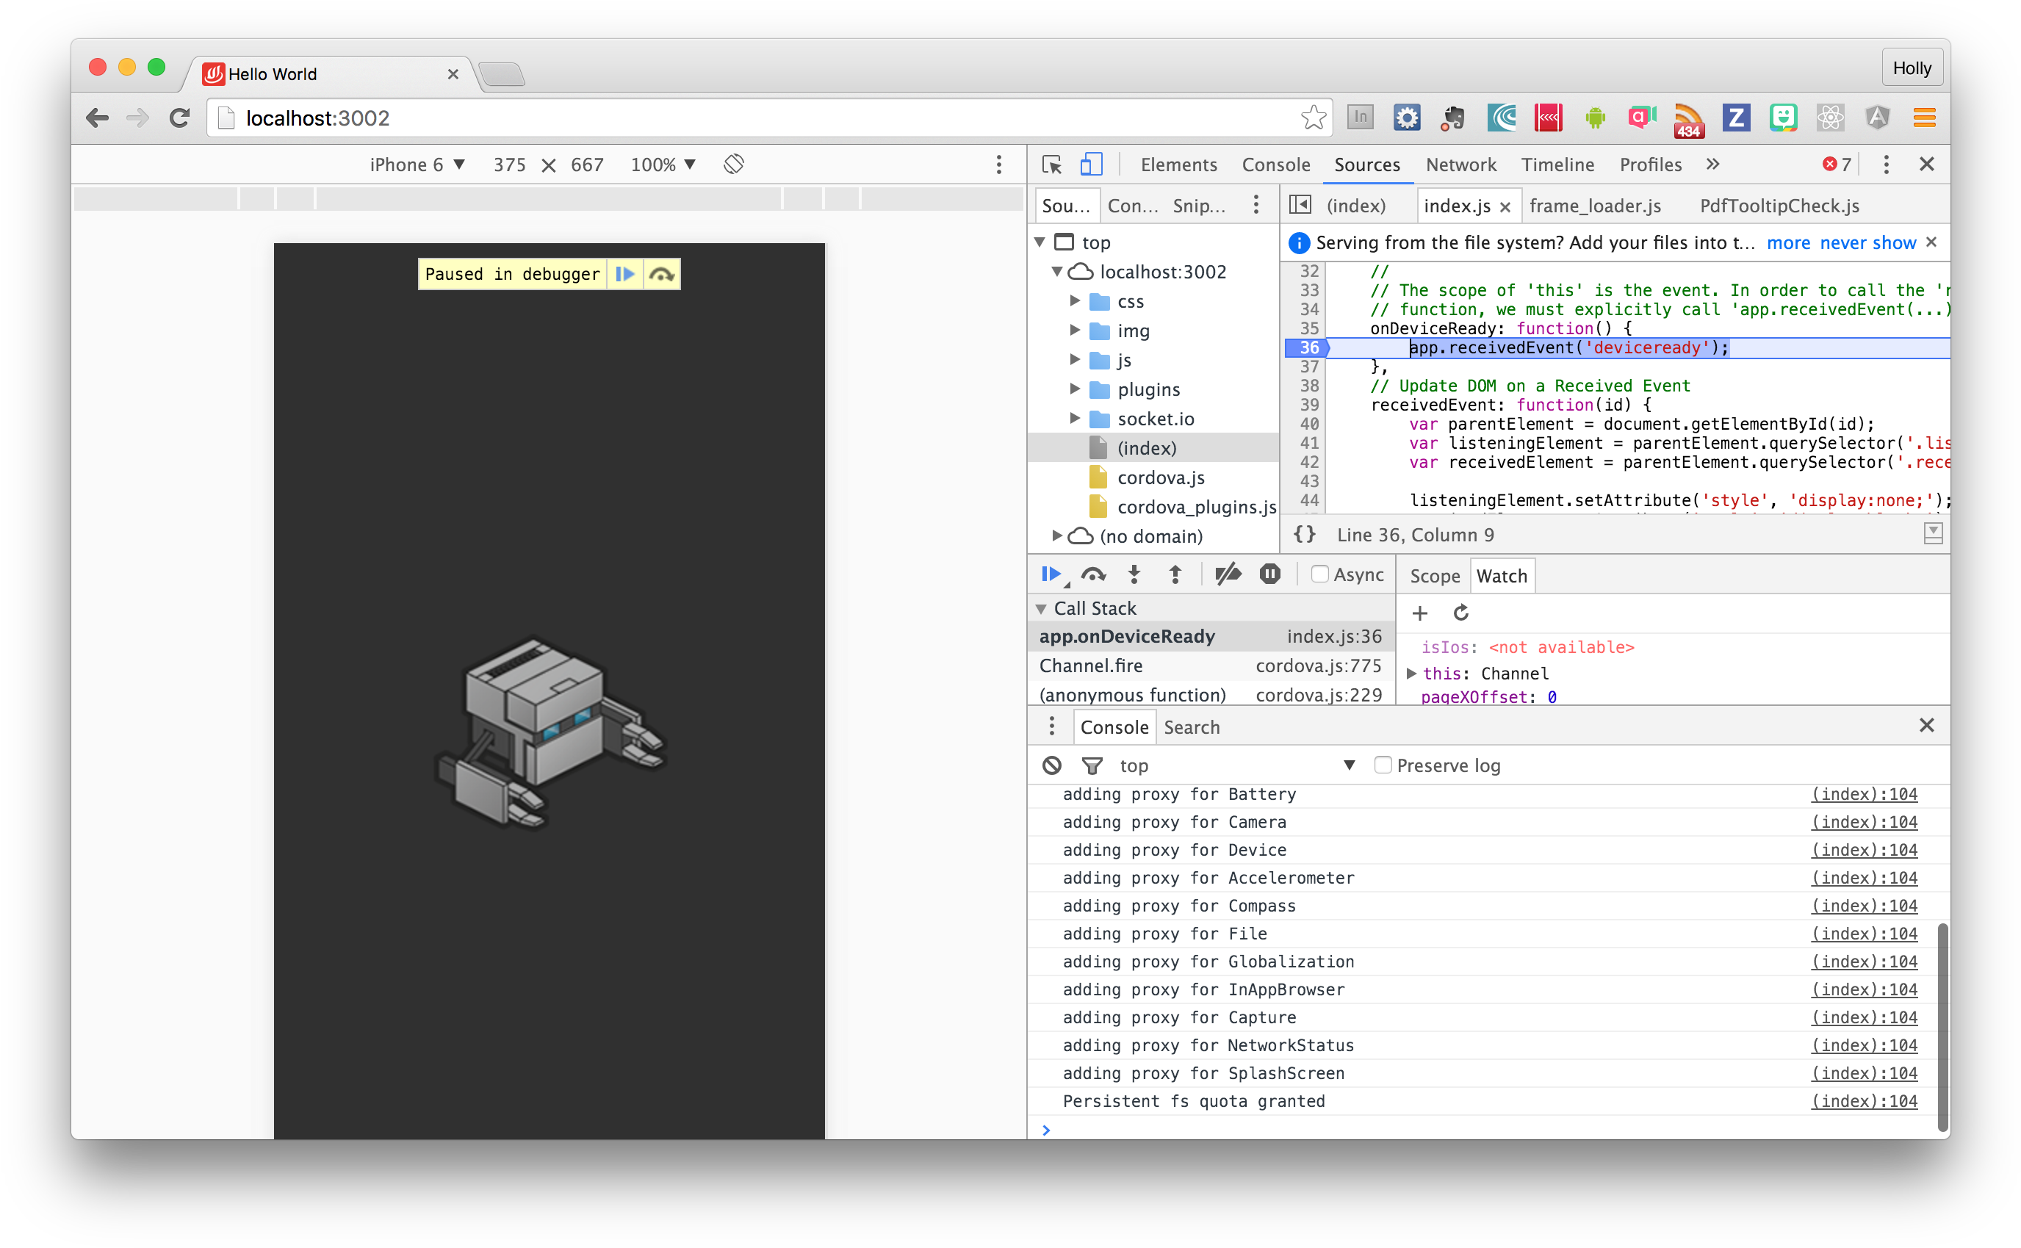Expand the plugins folder
2021x1248 pixels.
(x=1075, y=389)
